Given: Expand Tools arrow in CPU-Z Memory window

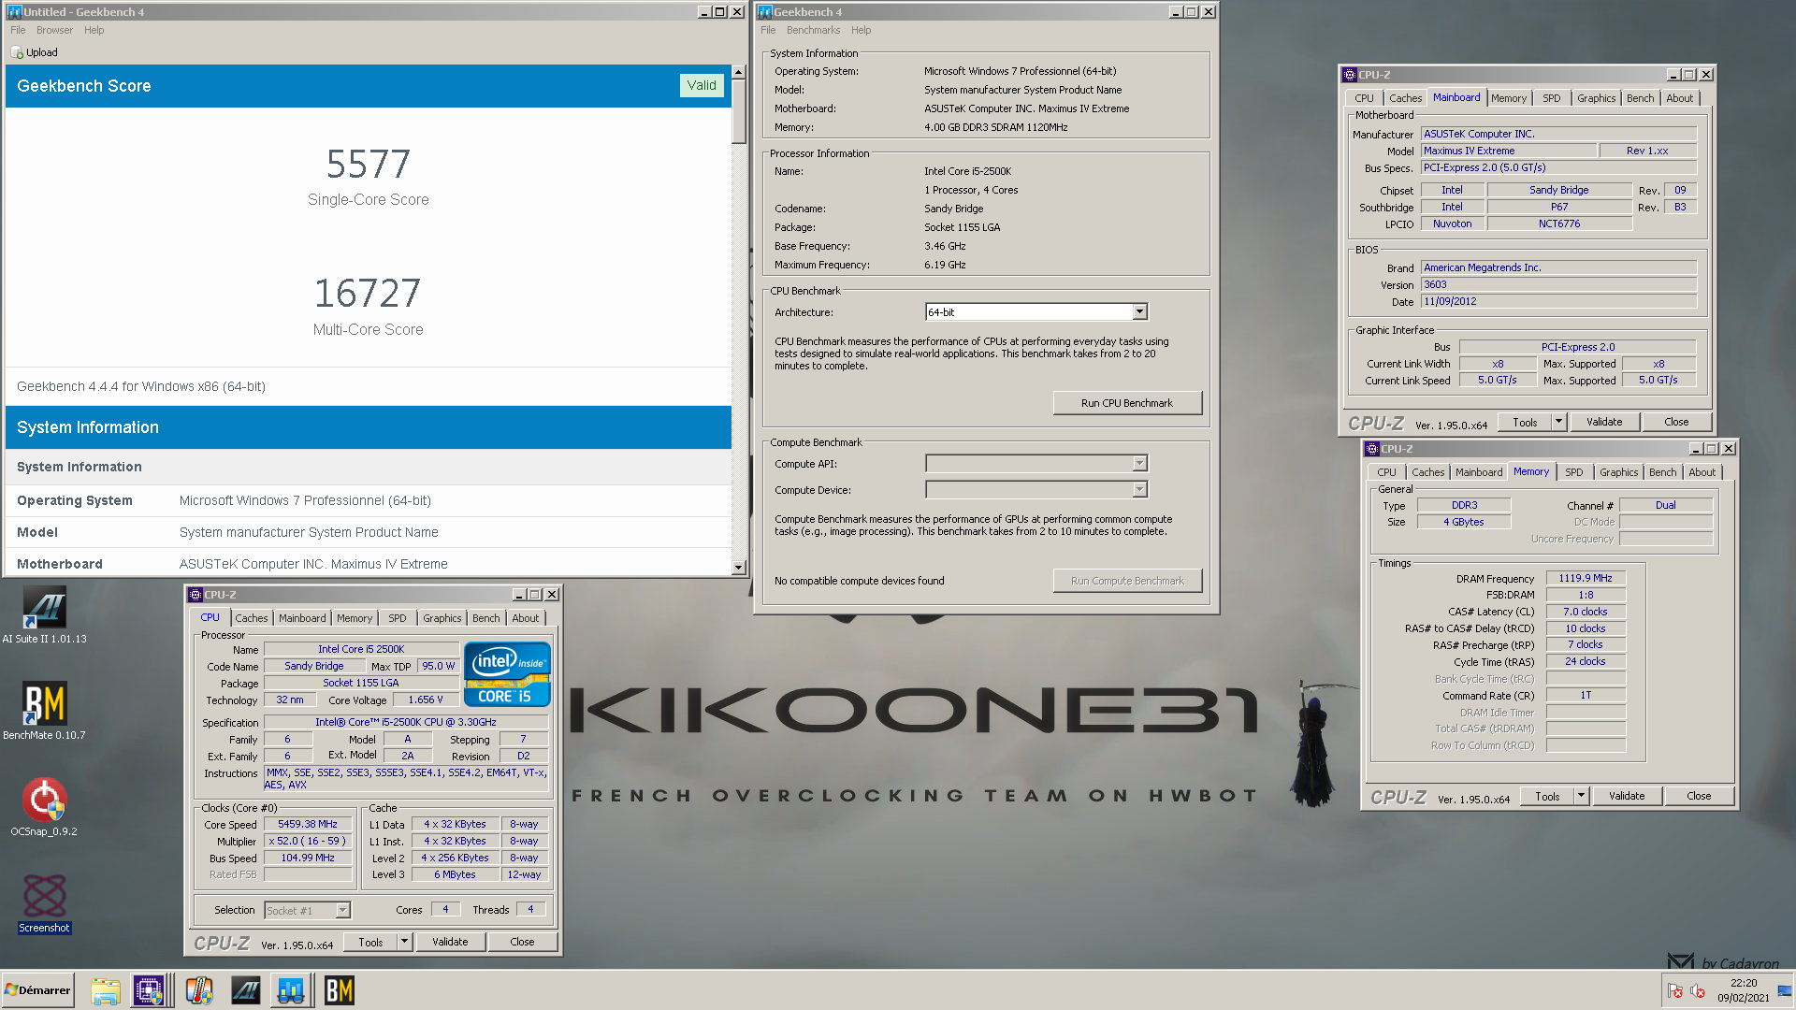Looking at the screenshot, I should pos(1582,797).
